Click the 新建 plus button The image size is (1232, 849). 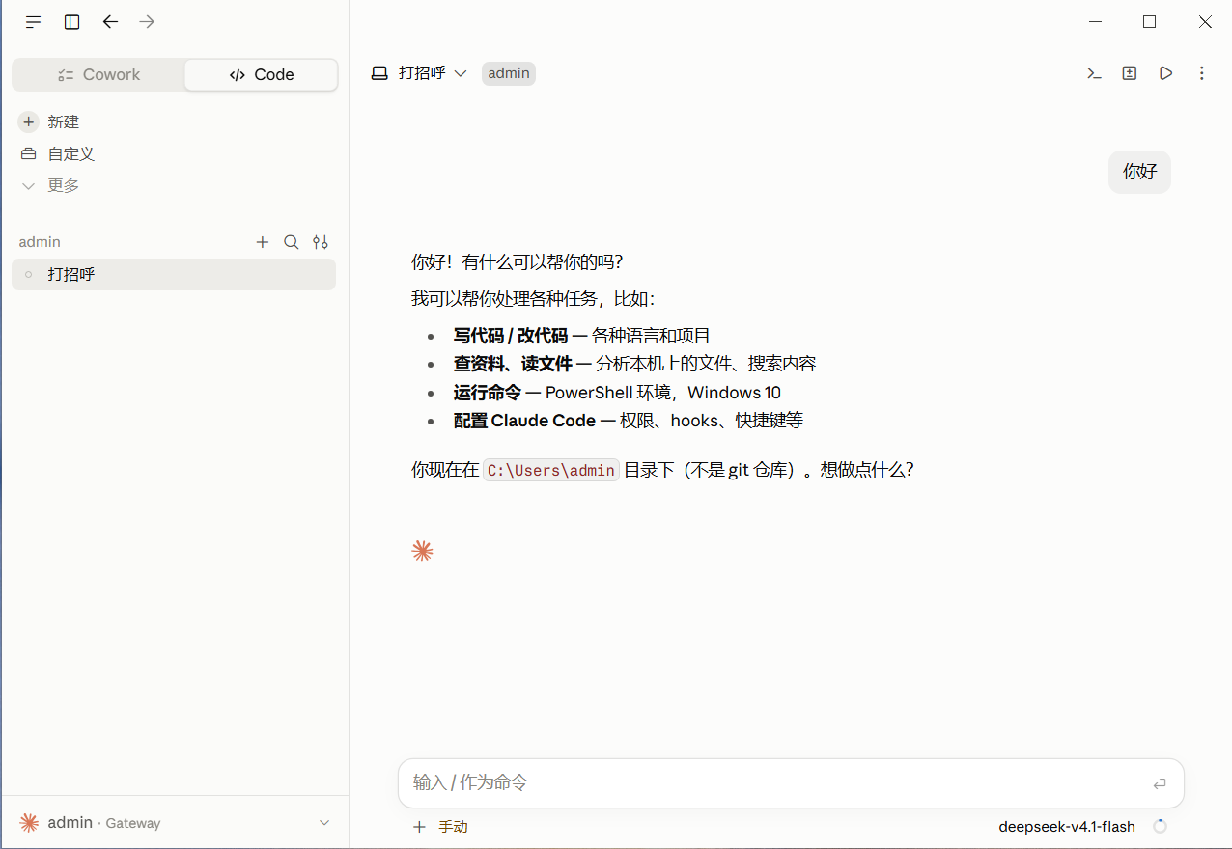pyautogui.click(x=29, y=122)
